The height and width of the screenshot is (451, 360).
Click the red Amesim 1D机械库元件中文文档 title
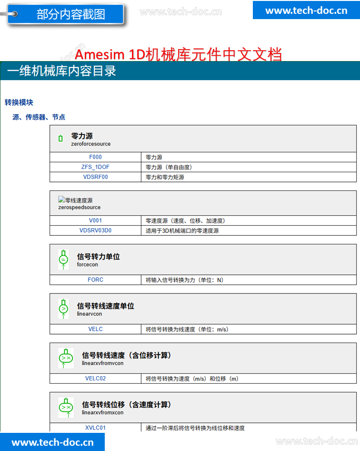point(178,54)
